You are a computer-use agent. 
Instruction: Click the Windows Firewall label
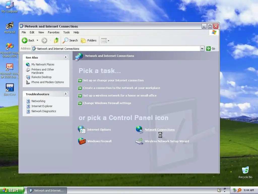(x=99, y=141)
